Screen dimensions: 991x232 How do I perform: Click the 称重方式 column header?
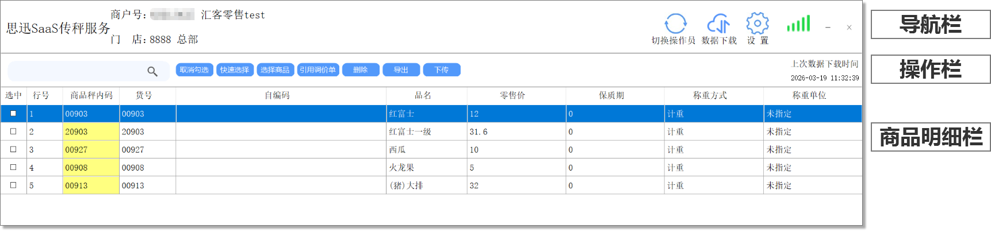click(710, 95)
